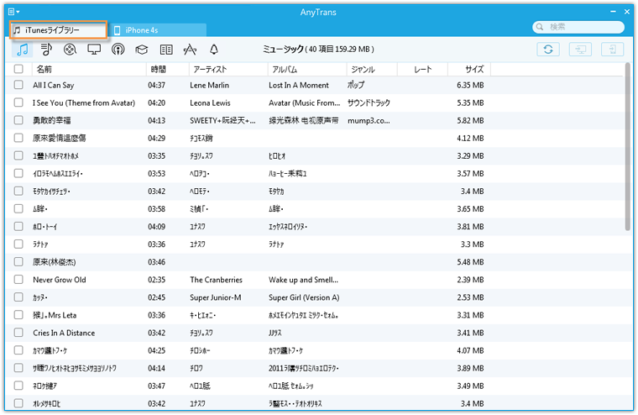Switch to the iTunesライブラリー tab
This screenshot has height=415, width=638.
click(58, 30)
